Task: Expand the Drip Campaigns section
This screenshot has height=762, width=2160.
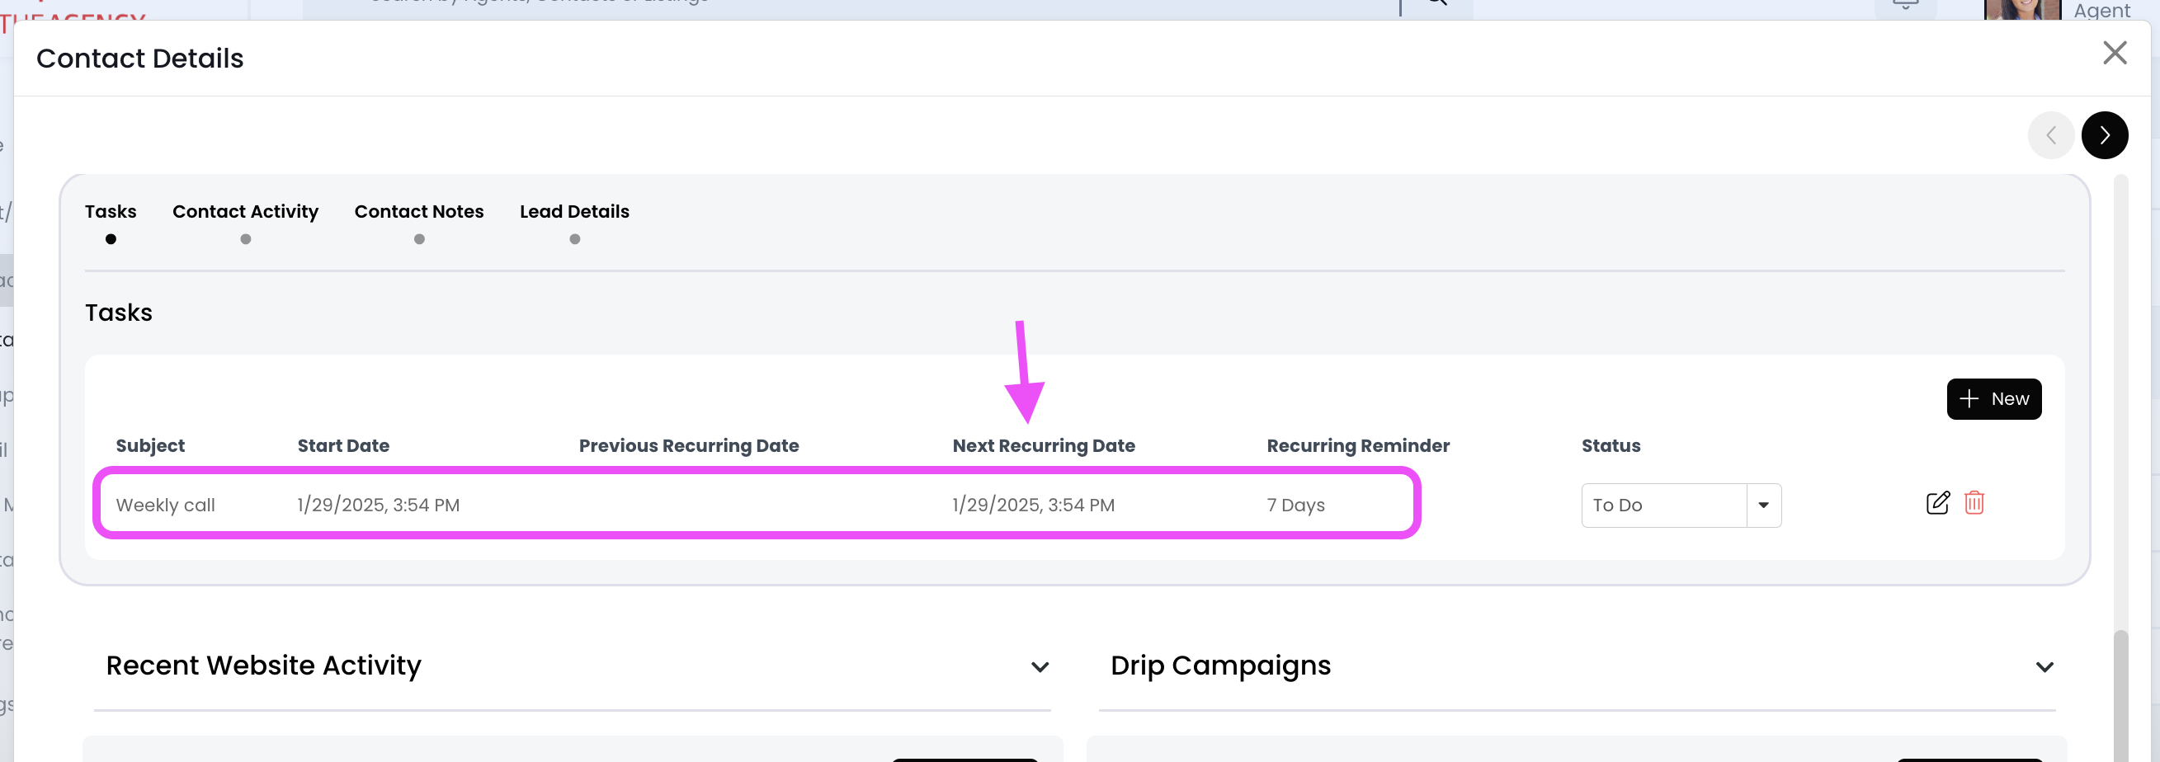Action: 2044,667
